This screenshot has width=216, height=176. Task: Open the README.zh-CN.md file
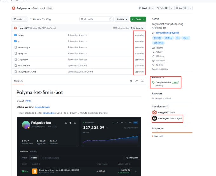click(27, 72)
